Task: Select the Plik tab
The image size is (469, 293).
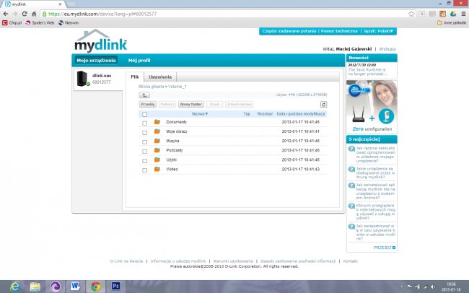Action: point(135,77)
